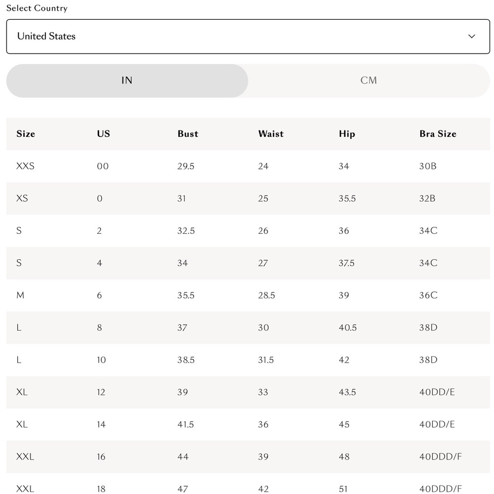Open the United States country dropdown
This screenshot has width=494, height=494.
(248, 37)
